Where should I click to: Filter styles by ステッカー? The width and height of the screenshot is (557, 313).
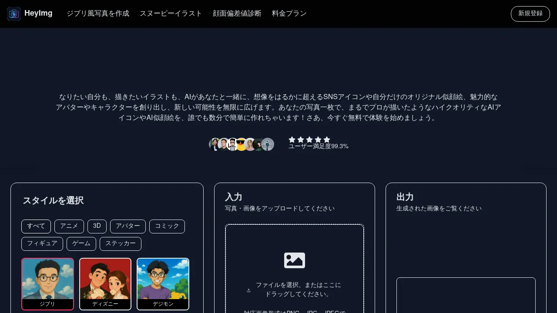[x=121, y=244]
